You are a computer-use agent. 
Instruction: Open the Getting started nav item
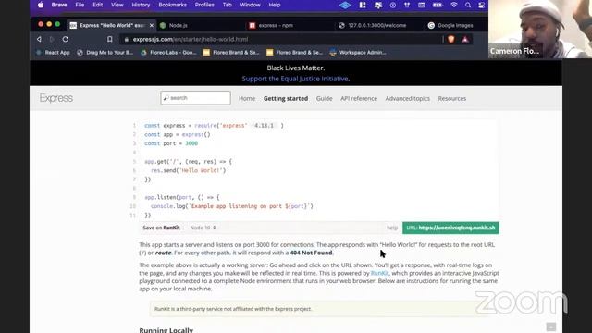tap(286, 99)
